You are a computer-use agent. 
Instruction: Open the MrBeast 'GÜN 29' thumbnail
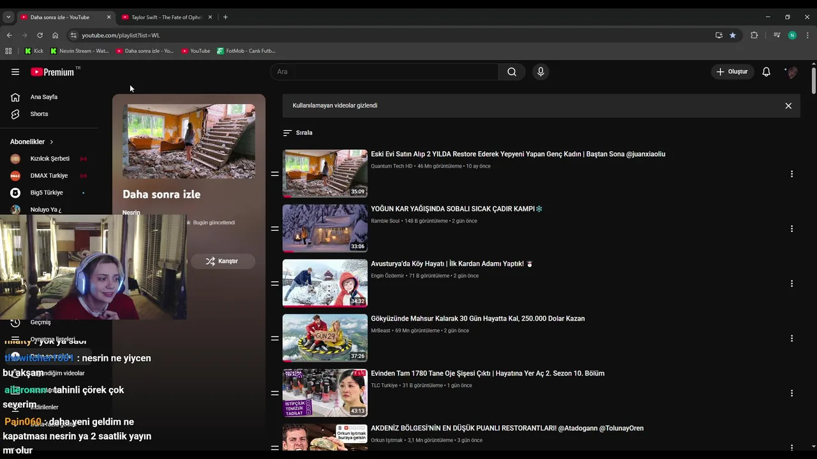click(x=325, y=338)
